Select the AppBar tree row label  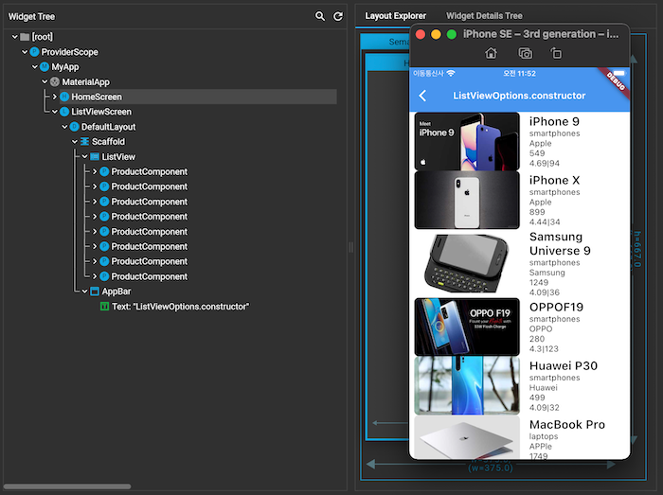coord(116,292)
